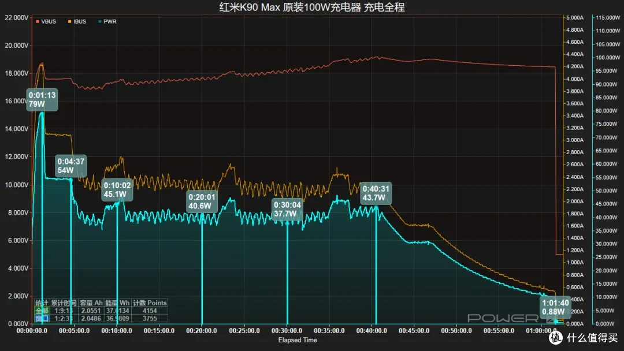Click the points count 3755
This screenshot has width=624, height=351.
pyautogui.click(x=150, y=319)
